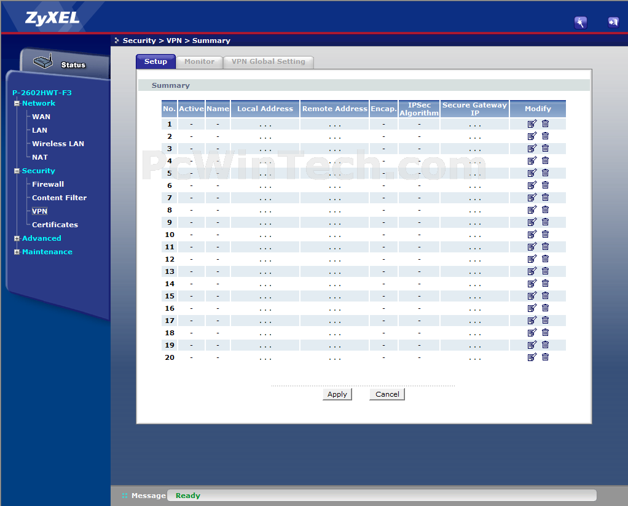Expand the Maintenance menu section

click(x=17, y=252)
